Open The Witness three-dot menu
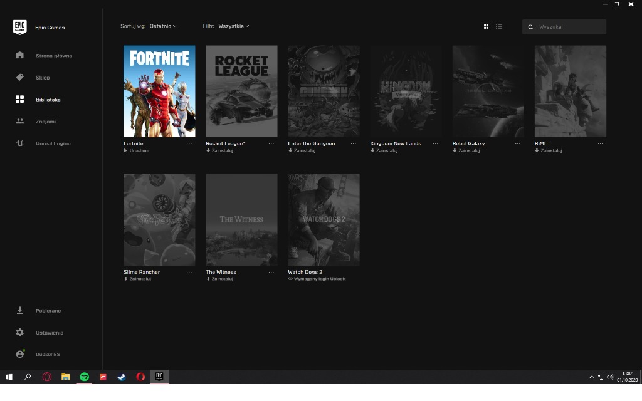 (x=271, y=272)
